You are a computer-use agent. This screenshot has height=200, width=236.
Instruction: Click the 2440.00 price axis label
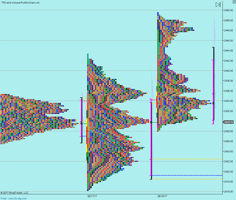[228, 71]
